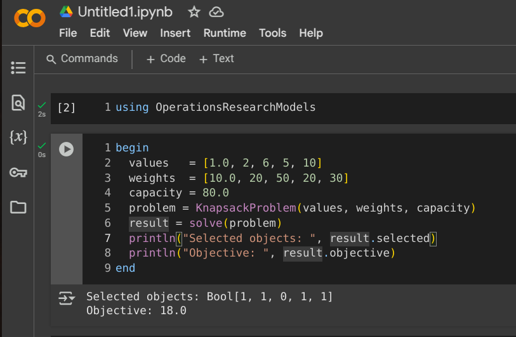516x337 pixels.
Task: Open the Insert menu
Action: point(175,33)
